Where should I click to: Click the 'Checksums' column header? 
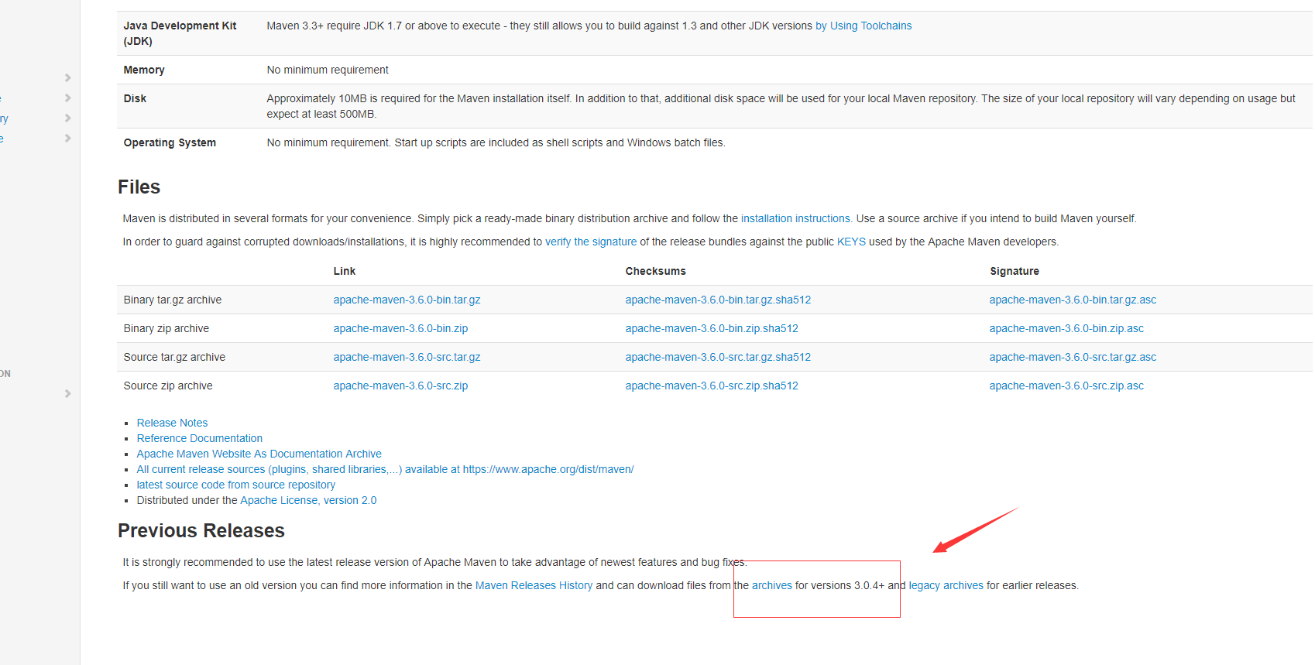click(x=656, y=271)
